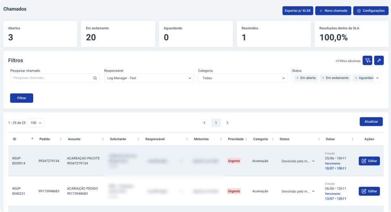Viewport: 391px width, 212px height.
Task: Select page 1 in pagination
Action: (x=216, y=123)
